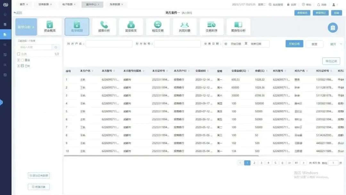Collapse the 账单分析 side panel

(33, 27)
